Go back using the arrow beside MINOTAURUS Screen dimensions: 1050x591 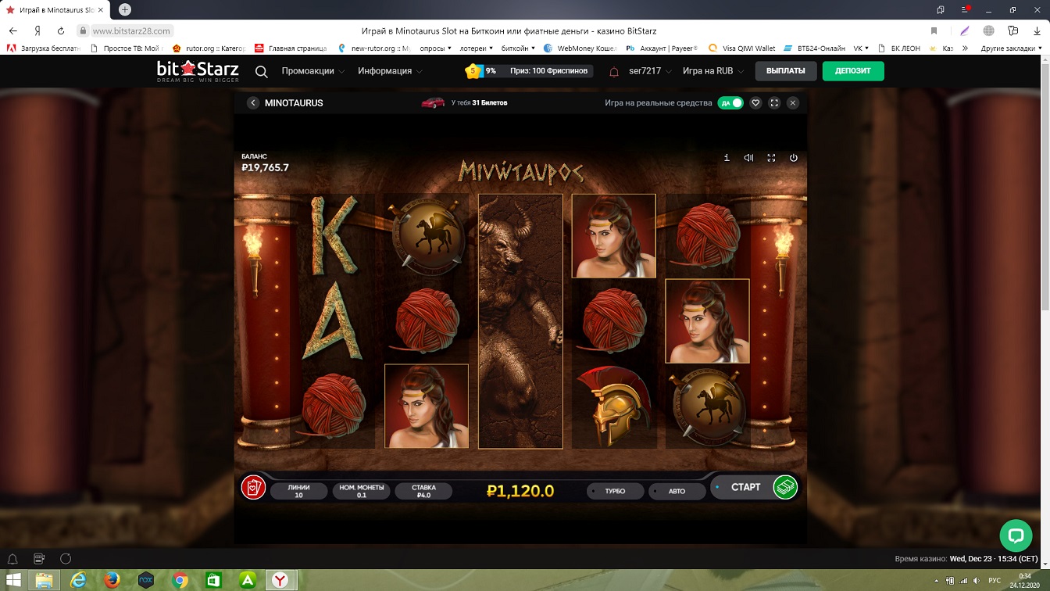click(x=253, y=103)
